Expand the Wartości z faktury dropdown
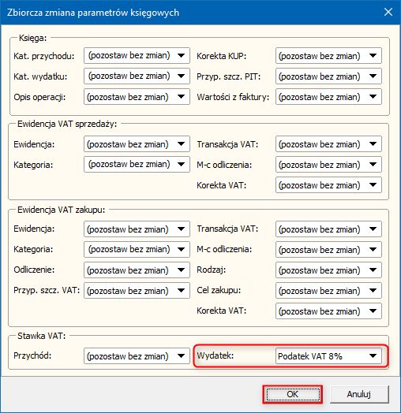Image resolution: width=401 pixels, height=413 pixels. click(328, 97)
